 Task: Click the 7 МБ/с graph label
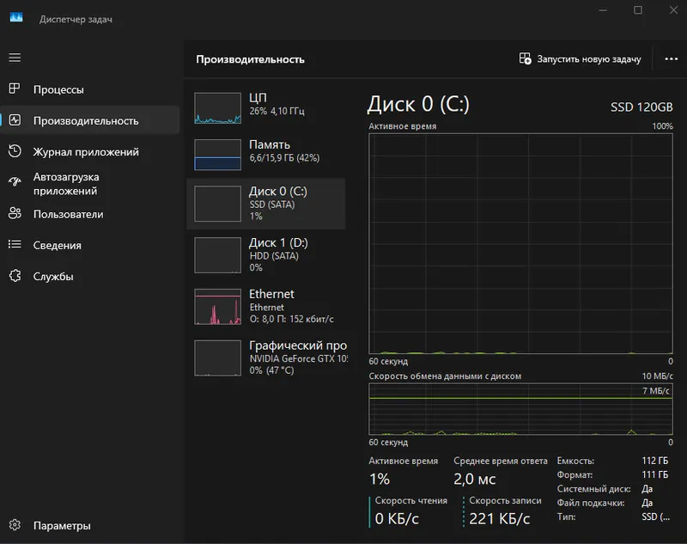tap(656, 390)
